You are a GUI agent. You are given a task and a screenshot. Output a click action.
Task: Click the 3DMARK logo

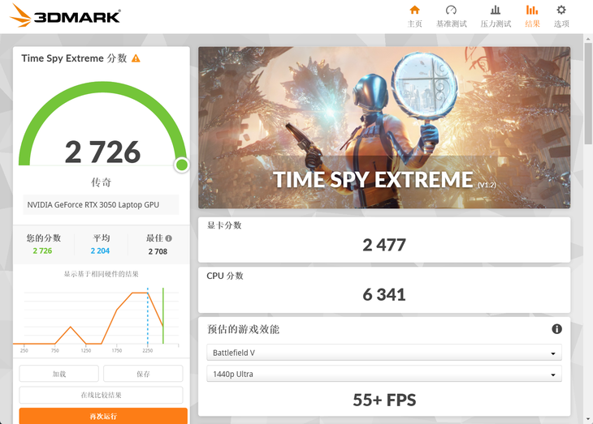coord(65,15)
